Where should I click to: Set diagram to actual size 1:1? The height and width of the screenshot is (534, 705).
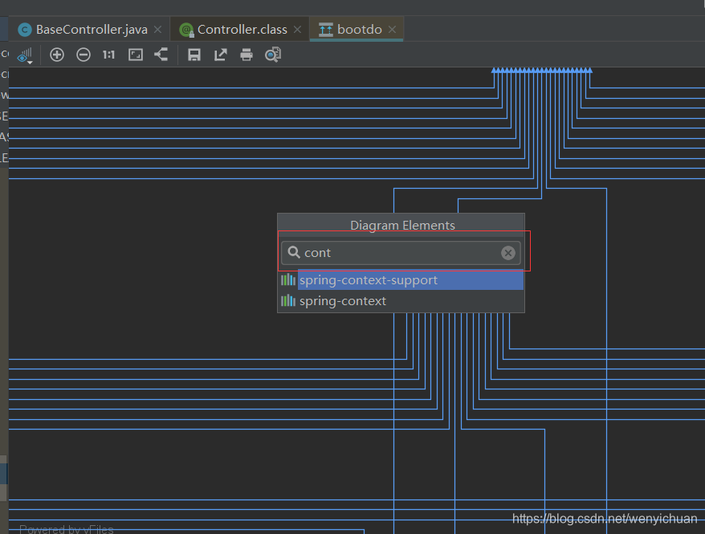109,55
